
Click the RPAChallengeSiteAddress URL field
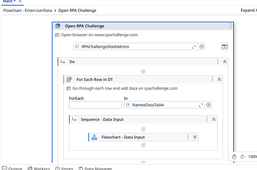tap(136, 46)
